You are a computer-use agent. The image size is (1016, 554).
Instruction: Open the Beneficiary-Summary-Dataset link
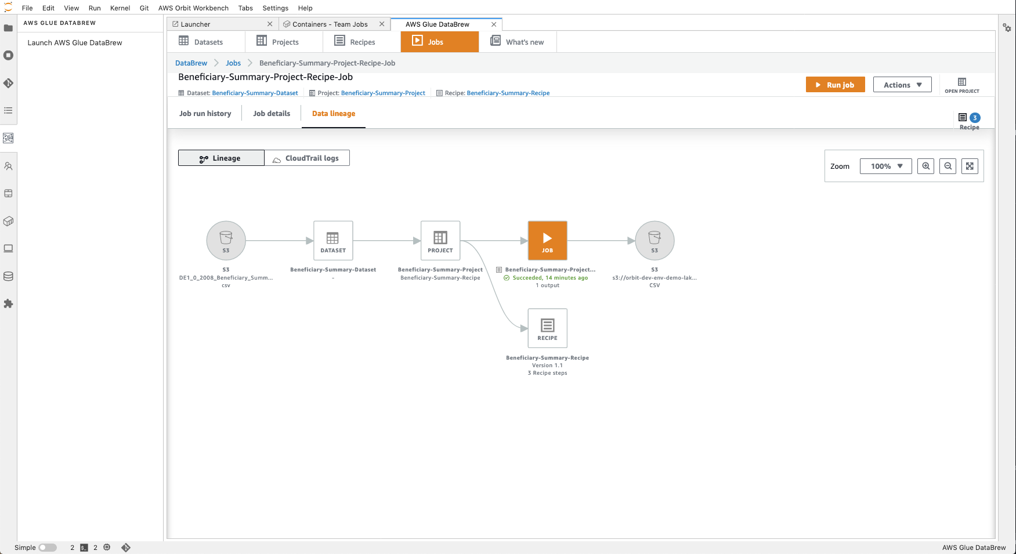tap(255, 93)
